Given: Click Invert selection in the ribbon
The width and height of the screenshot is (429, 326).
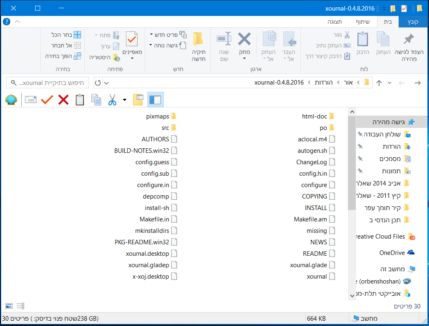Looking at the screenshot, I should pyautogui.click(x=63, y=56).
